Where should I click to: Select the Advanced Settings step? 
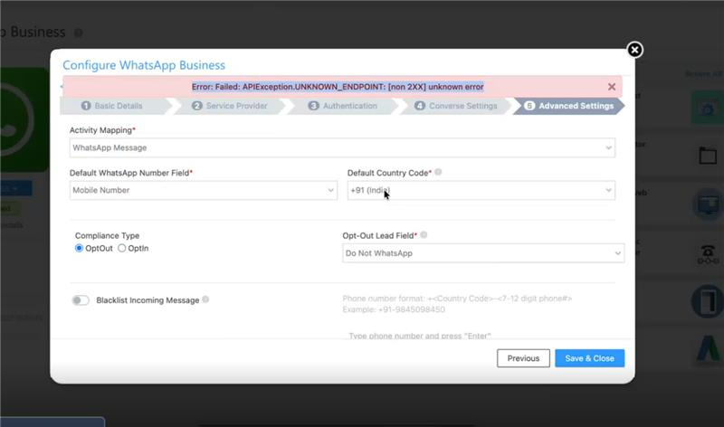[x=569, y=106]
